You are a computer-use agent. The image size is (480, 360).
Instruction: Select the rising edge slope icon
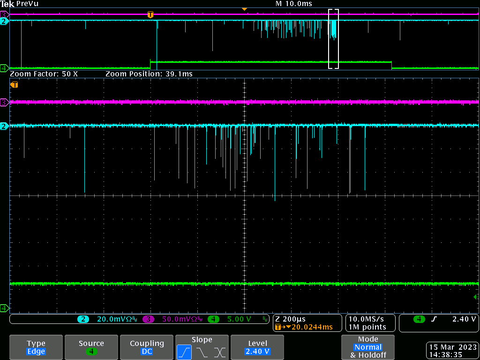[x=183, y=352]
